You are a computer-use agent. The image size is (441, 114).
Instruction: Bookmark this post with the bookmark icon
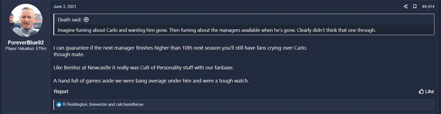[415, 6]
